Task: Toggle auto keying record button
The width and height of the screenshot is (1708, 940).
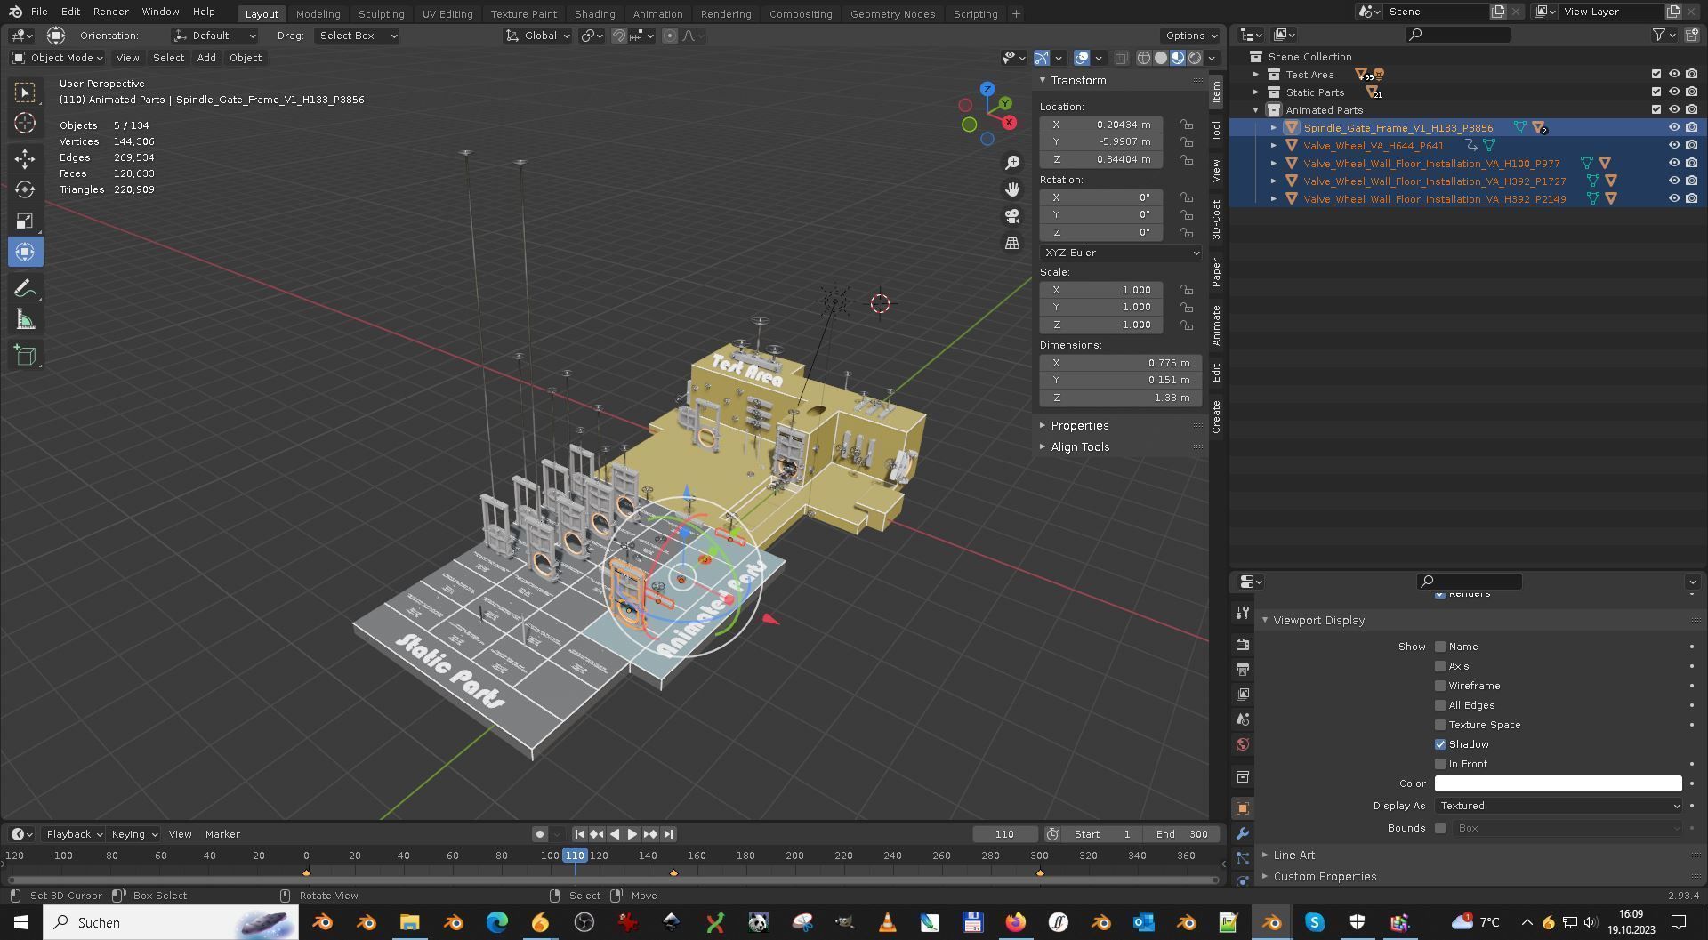Action: tap(539, 834)
